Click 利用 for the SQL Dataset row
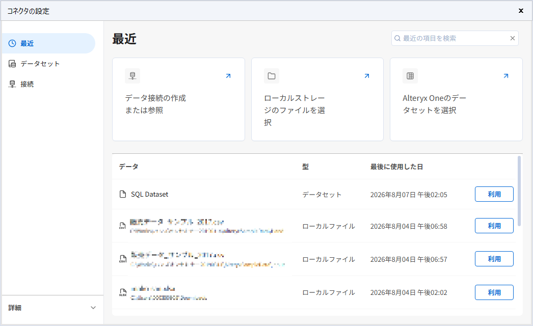 click(x=494, y=194)
